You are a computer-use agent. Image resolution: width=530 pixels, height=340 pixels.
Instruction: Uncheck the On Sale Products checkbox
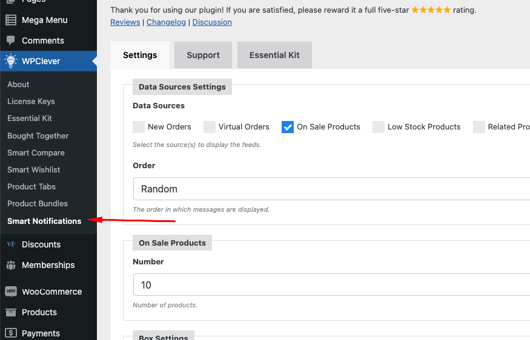coord(288,127)
